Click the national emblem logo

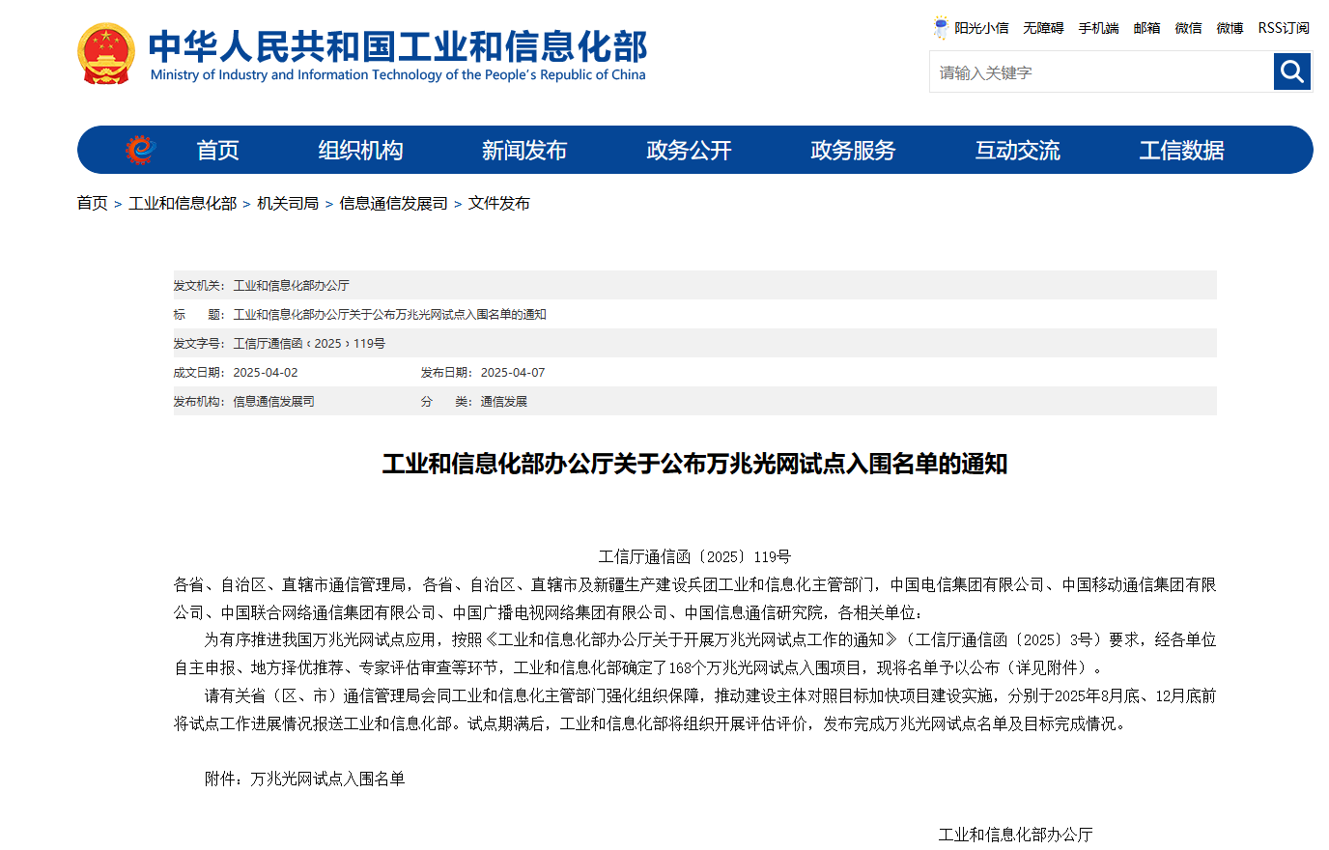pos(106,54)
